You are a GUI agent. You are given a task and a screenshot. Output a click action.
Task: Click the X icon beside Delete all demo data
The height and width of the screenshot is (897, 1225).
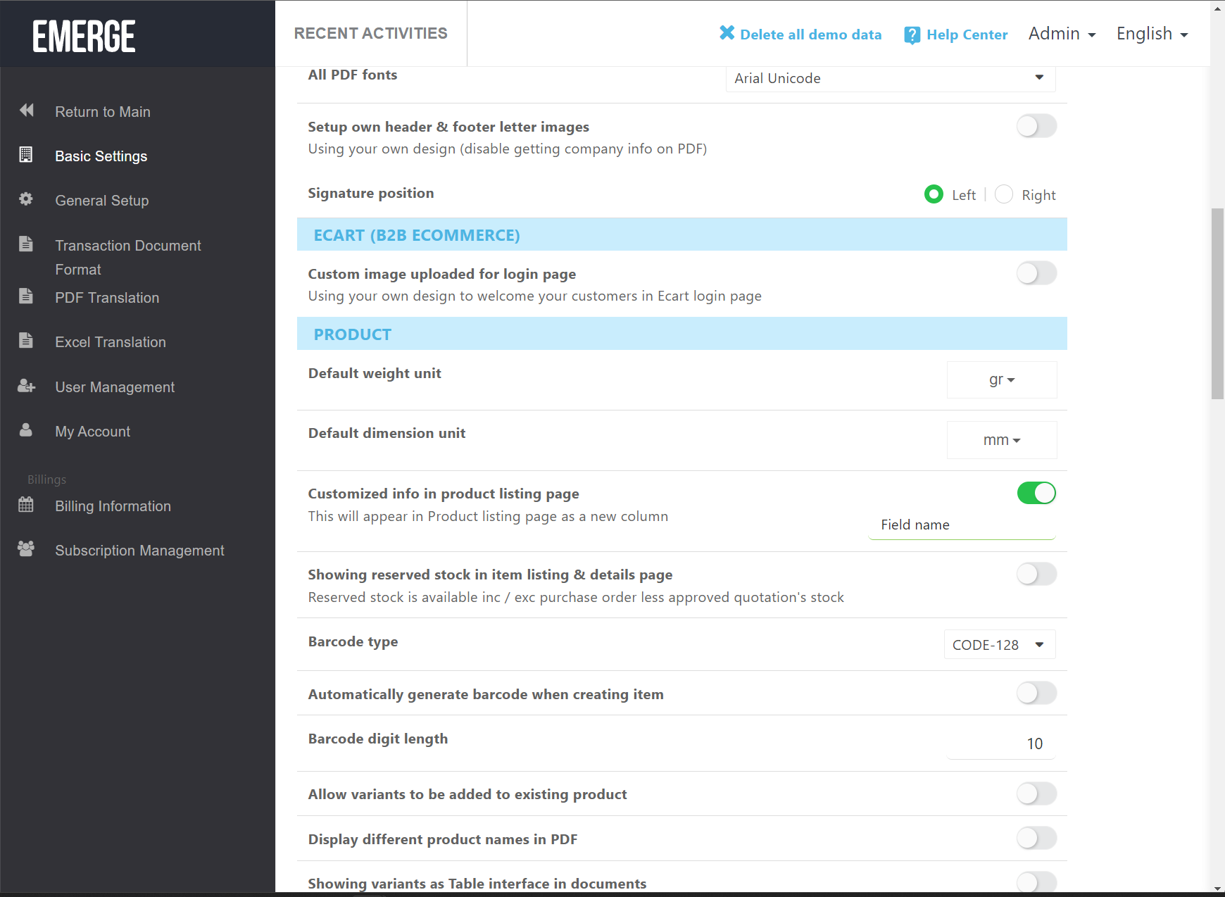click(727, 33)
